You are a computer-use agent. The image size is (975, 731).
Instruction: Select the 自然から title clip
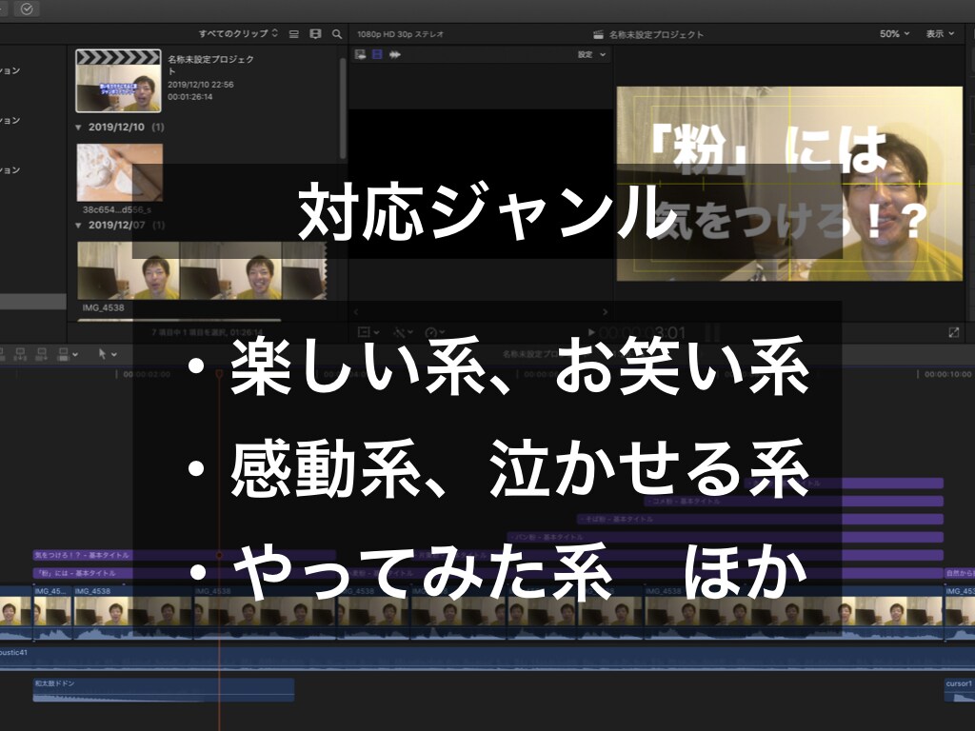point(960,573)
